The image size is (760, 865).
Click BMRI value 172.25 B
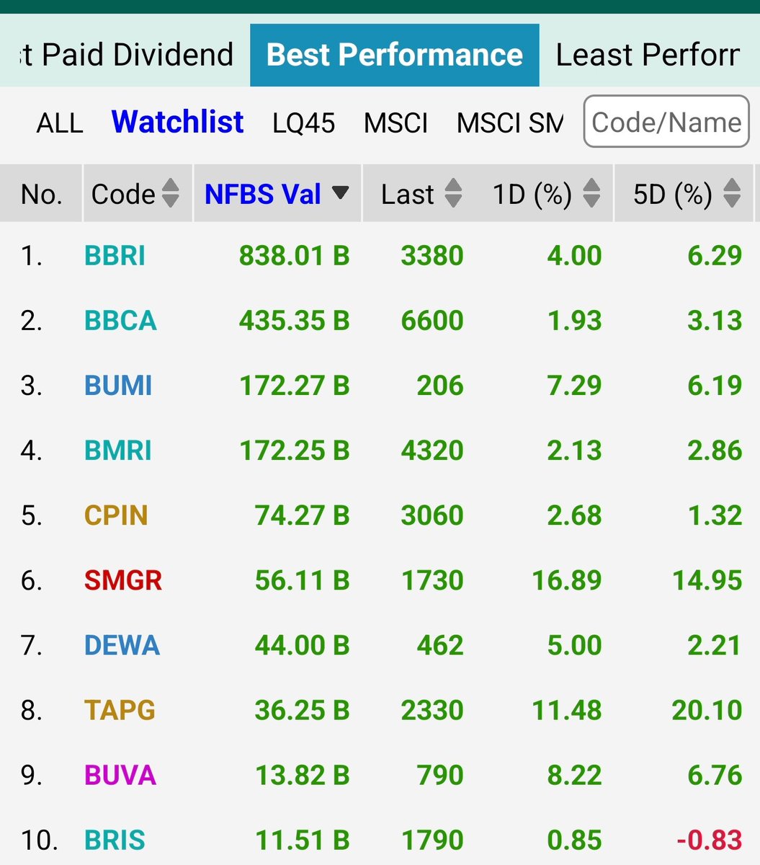295,451
